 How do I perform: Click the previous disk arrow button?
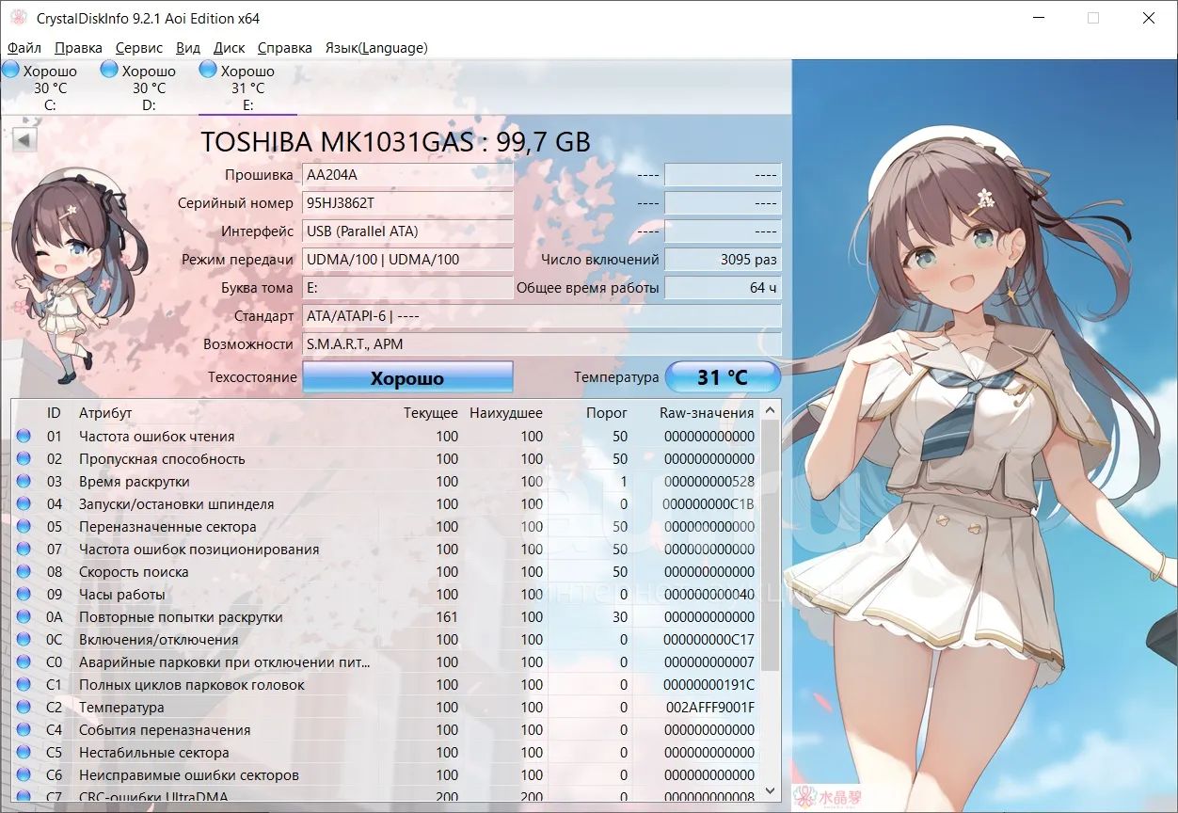[24, 140]
